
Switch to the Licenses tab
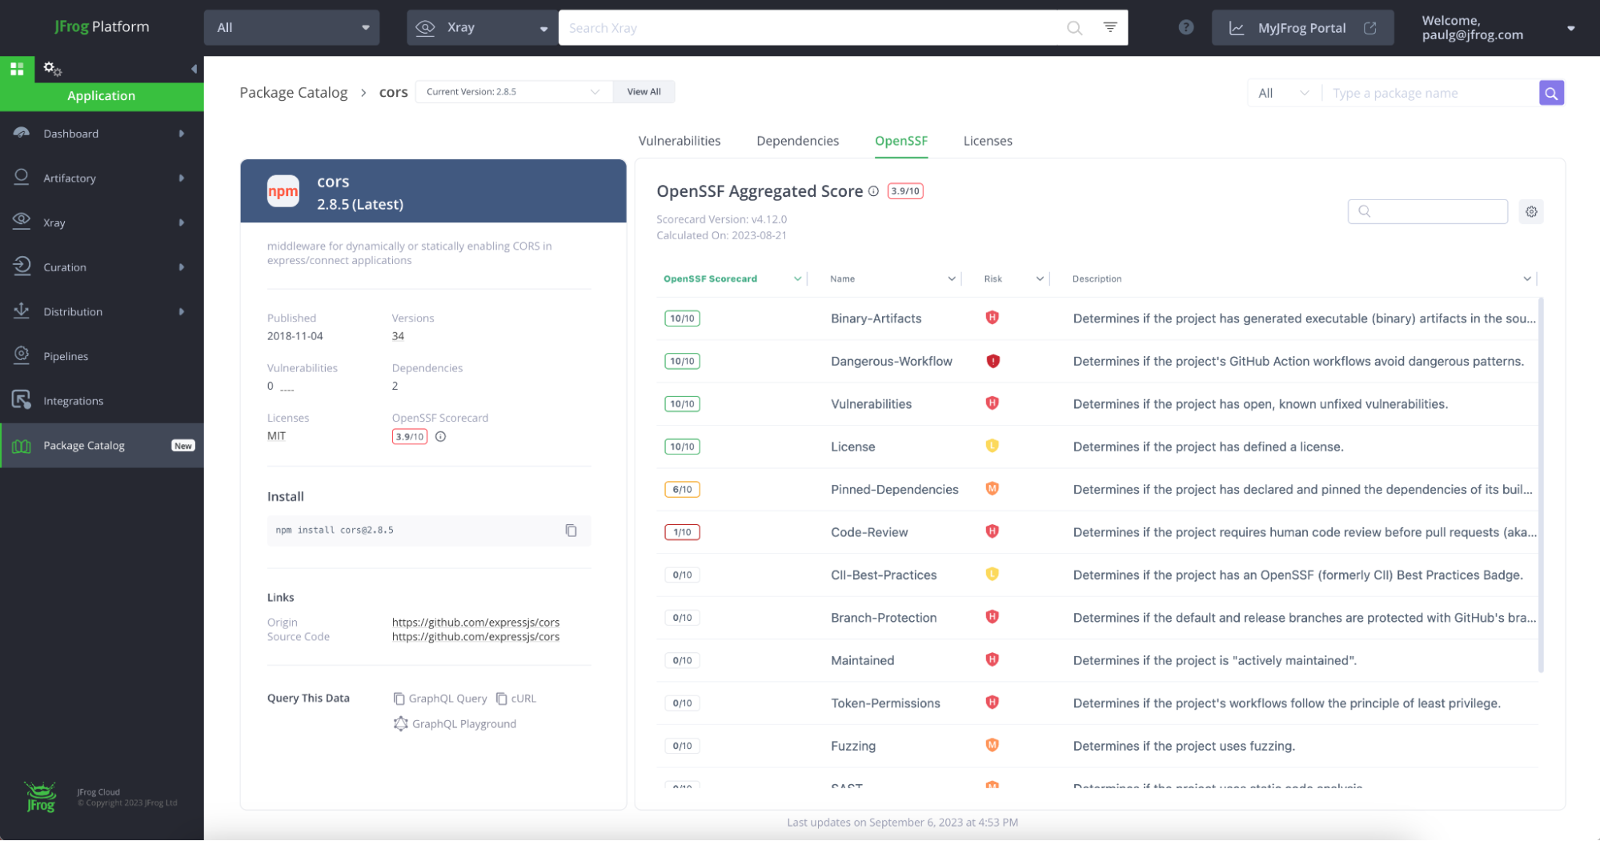pyautogui.click(x=987, y=141)
